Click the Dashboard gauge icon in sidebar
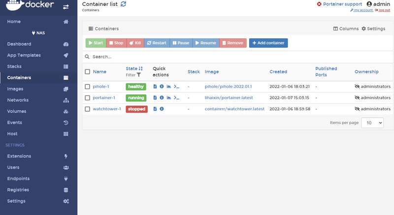Screen dimensions: 394x215 (x=66, y=44)
